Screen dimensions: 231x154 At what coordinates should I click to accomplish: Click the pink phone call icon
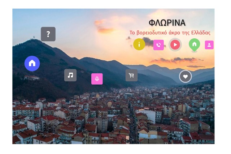click(x=158, y=45)
